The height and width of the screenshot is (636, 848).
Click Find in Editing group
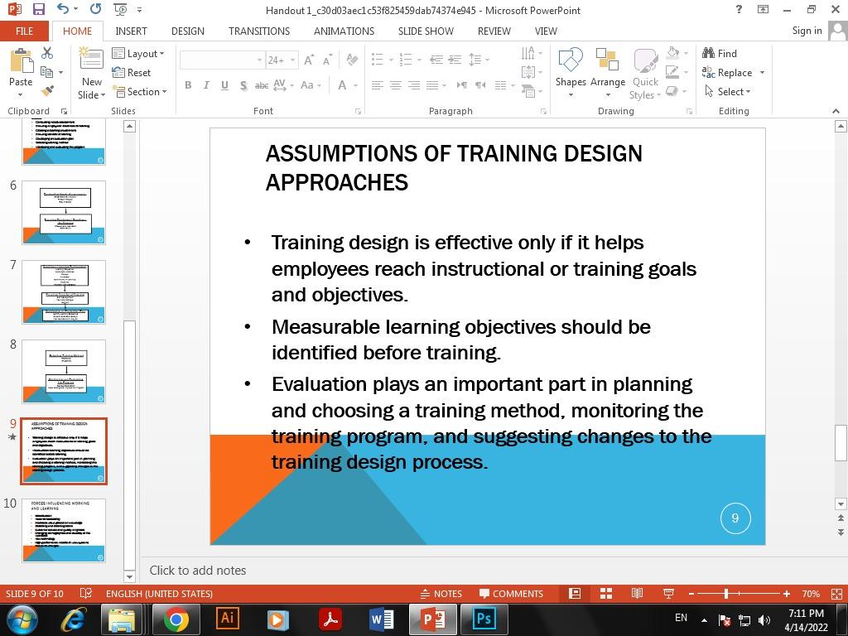pos(720,53)
